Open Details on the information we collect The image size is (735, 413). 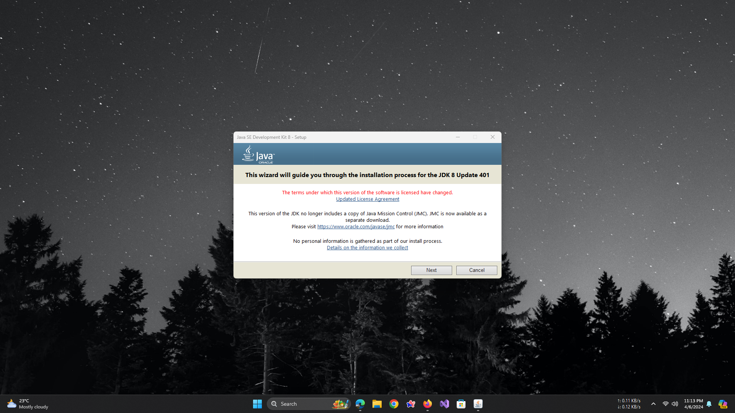367,248
